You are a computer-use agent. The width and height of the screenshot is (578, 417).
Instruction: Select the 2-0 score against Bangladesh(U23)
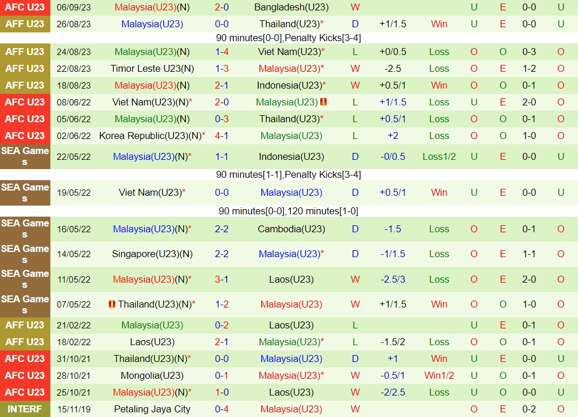pos(222,8)
